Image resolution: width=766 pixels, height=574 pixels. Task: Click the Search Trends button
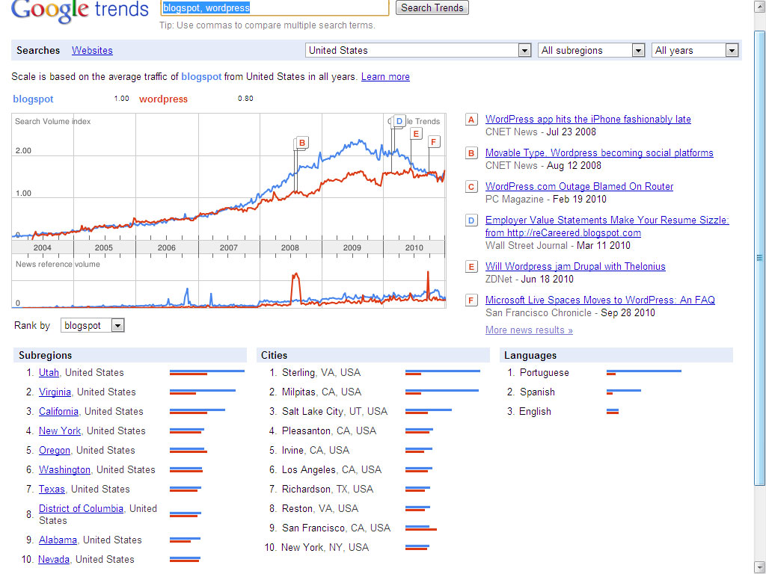tap(432, 7)
